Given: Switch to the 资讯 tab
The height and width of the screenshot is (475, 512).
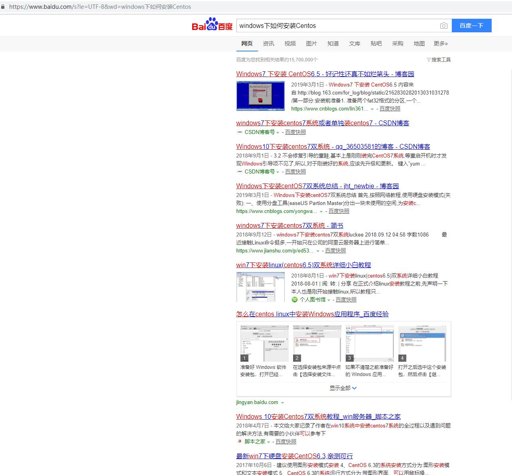Looking at the screenshot, I should 268,43.
